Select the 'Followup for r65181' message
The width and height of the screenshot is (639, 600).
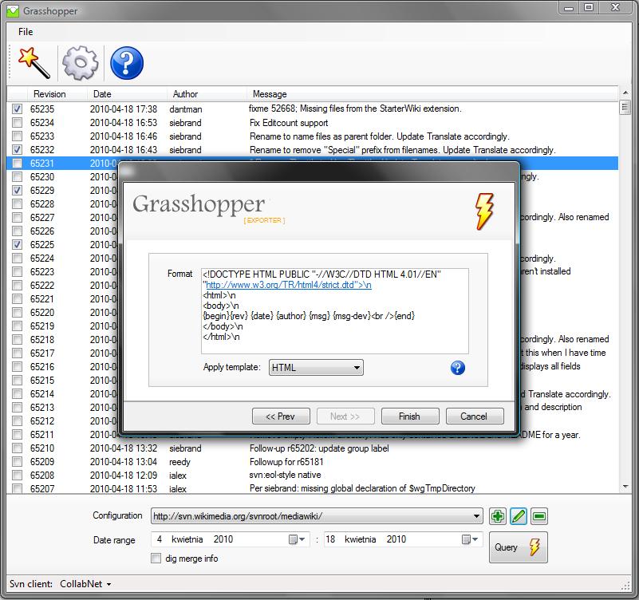point(286,462)
